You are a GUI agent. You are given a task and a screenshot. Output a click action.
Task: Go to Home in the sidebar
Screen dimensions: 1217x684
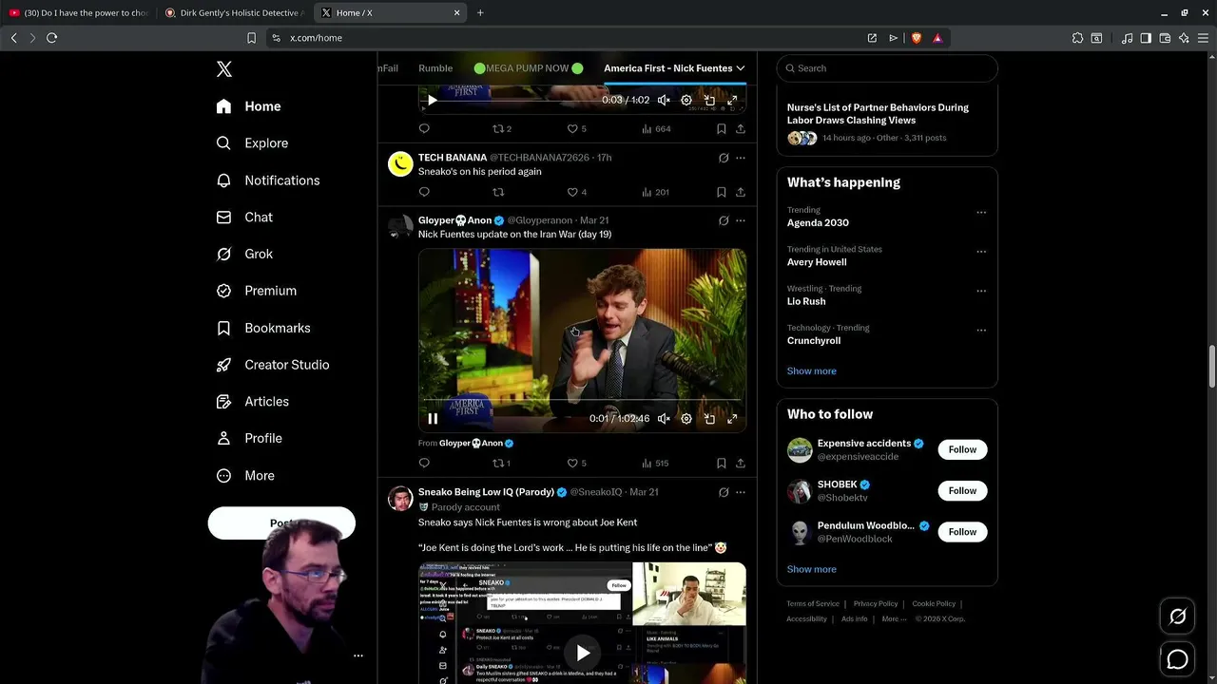point(248,106)
